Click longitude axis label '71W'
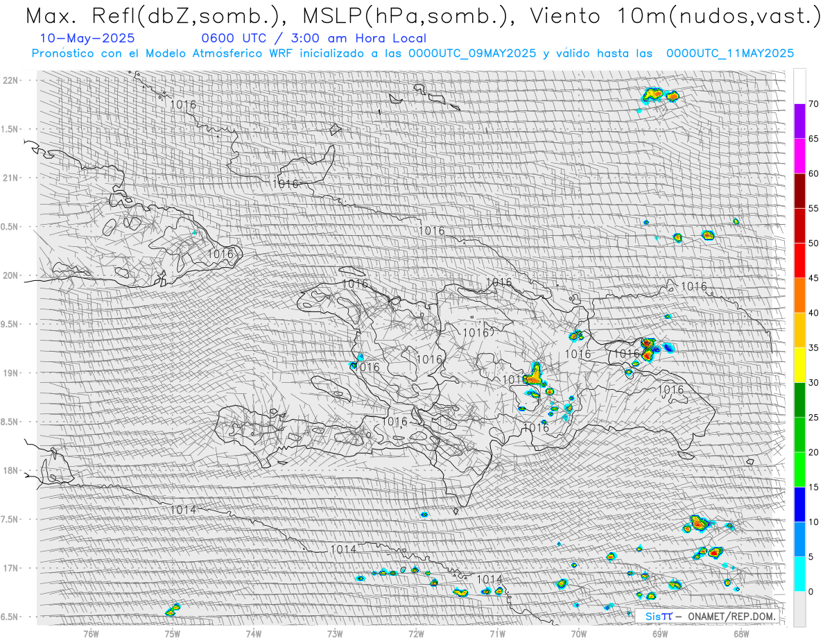This screenshot has height=643, width=832. pos(497,633)
